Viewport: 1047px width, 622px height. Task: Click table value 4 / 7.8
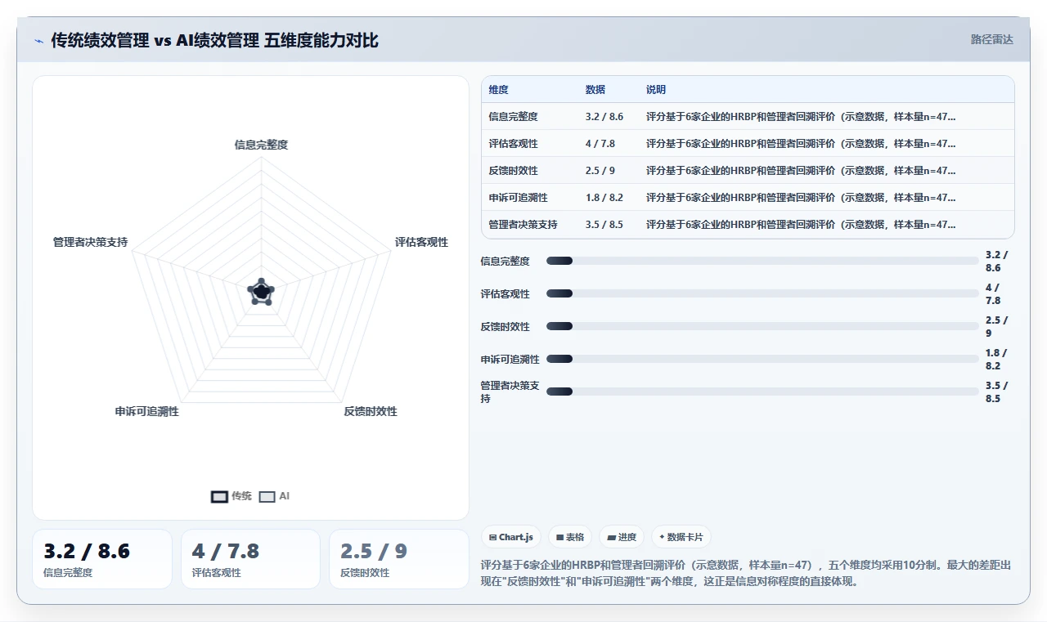click(x=600, y=144)
